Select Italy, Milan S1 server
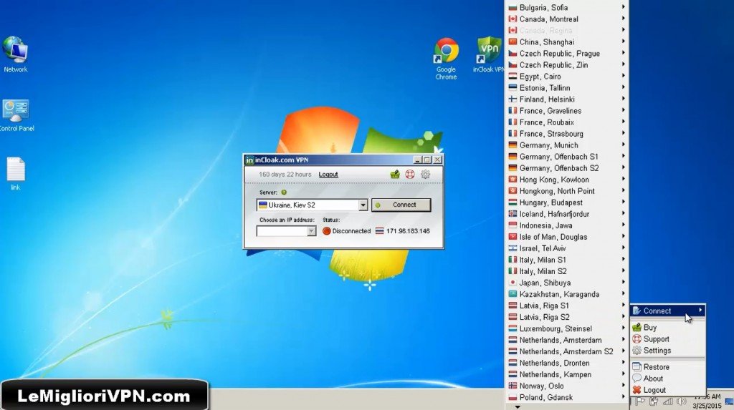Screen dimensions: 734x410 coord(567,260)
